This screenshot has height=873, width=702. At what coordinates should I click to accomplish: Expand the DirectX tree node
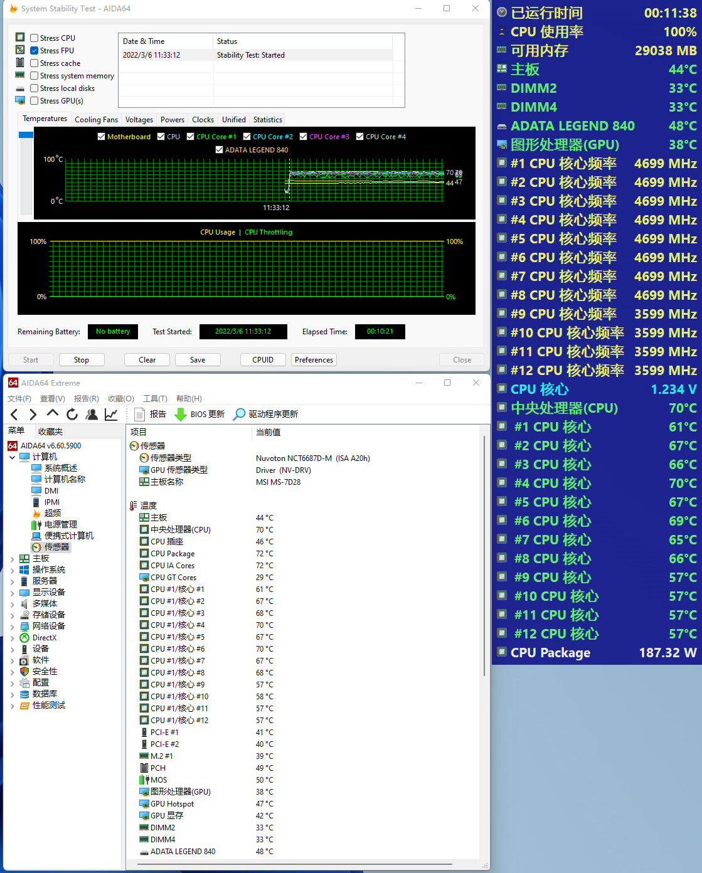click(13, 638)
